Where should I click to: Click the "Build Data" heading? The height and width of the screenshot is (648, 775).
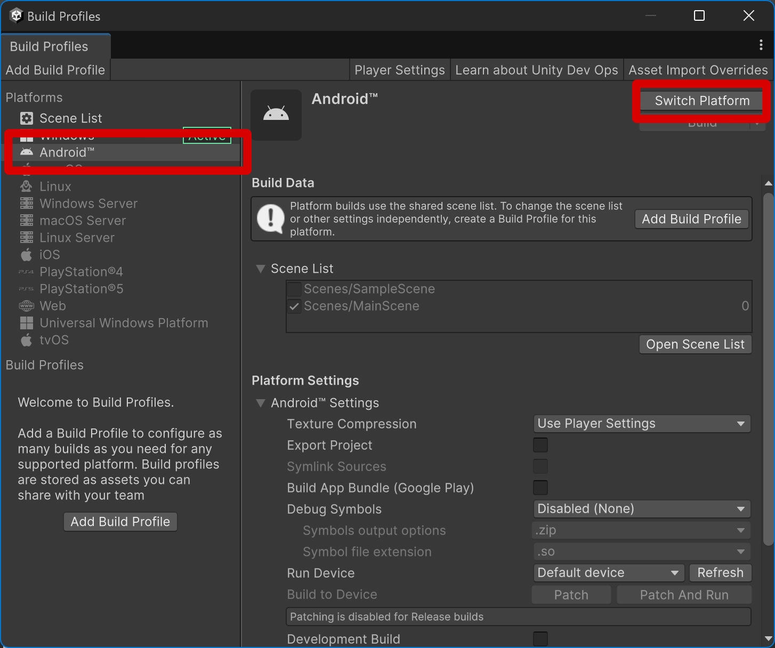(x=283, y=183)
